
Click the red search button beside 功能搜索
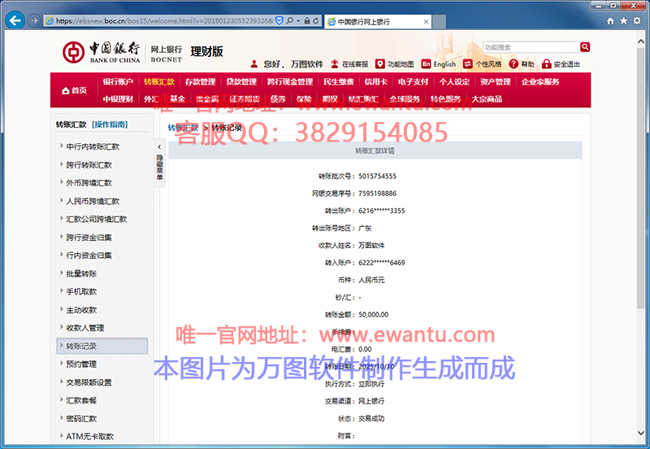(x=585, y=47)
